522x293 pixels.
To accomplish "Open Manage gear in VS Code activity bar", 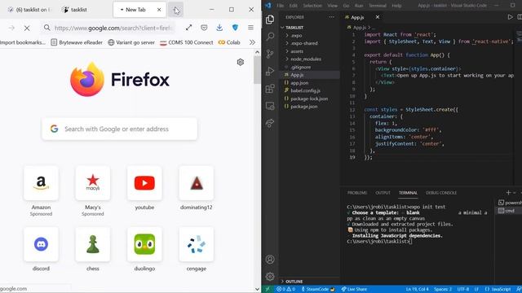I will click(x=270, y=276).
